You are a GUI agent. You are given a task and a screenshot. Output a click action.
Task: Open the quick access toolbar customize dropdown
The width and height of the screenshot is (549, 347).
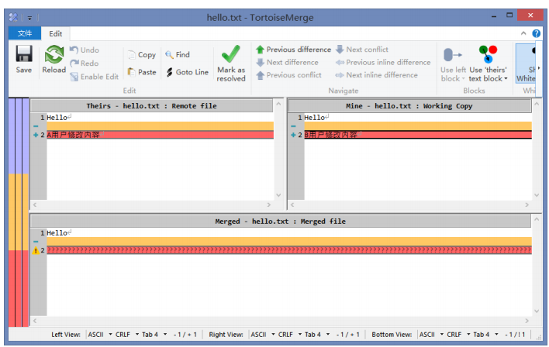click(x=29, y=18)
